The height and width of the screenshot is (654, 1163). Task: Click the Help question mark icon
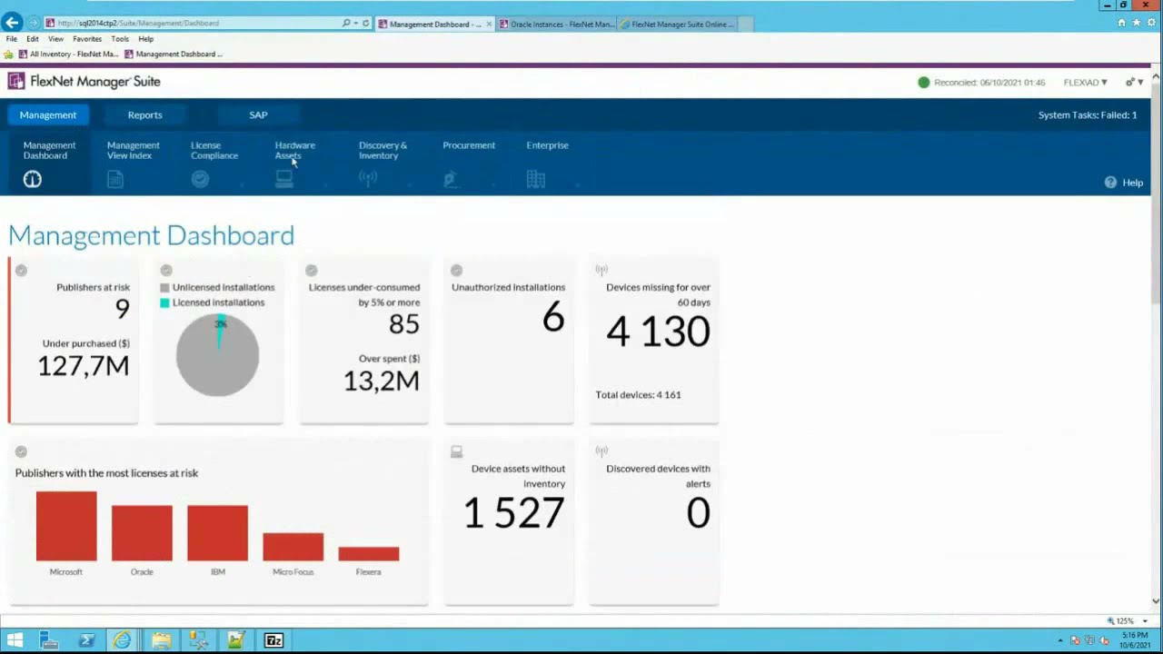tap(1110, 183)
